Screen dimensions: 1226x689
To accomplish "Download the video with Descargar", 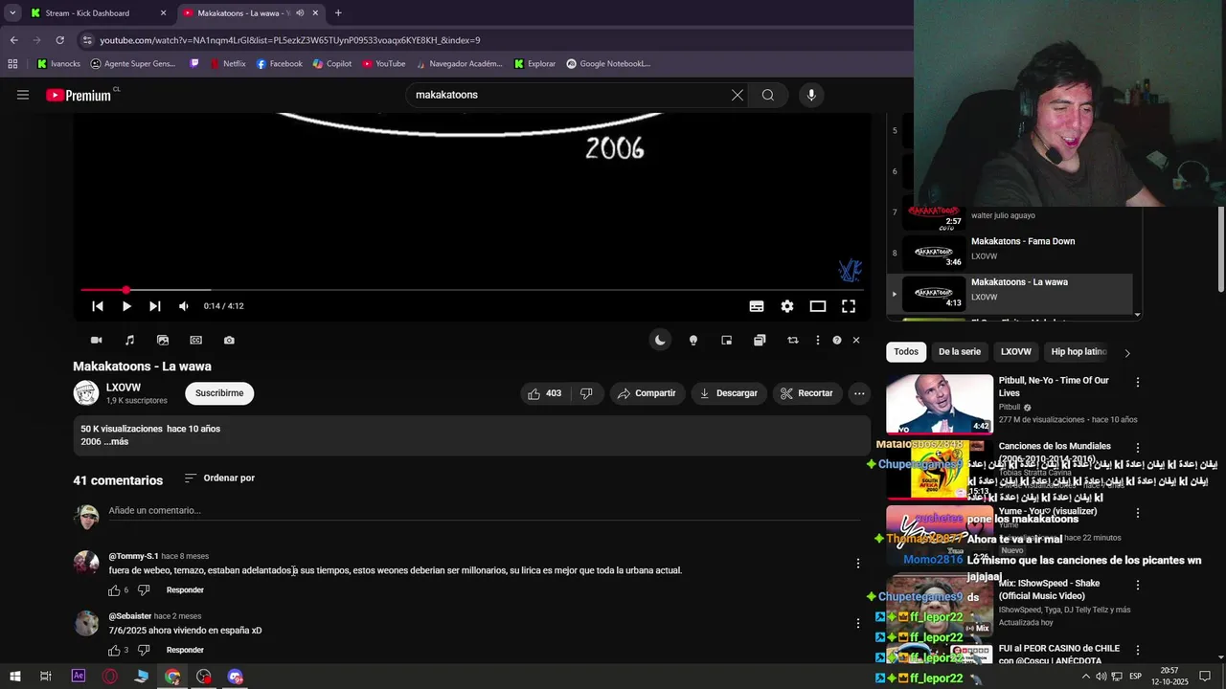I will point(729,393).
